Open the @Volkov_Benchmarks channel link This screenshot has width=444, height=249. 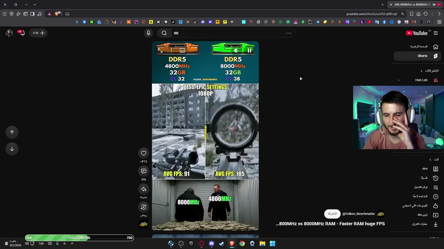tap(358, 214)
